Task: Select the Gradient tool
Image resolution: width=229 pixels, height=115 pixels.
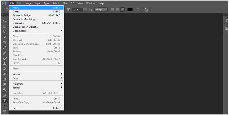Action: [x=5, y=79]
